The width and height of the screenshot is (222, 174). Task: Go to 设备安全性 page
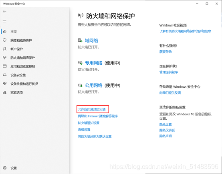[x=18, y=75]
